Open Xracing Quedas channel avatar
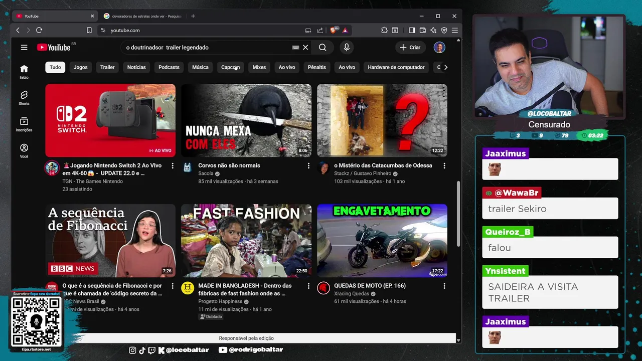Viewport: 642px width, 361px height. click(324, 288)
